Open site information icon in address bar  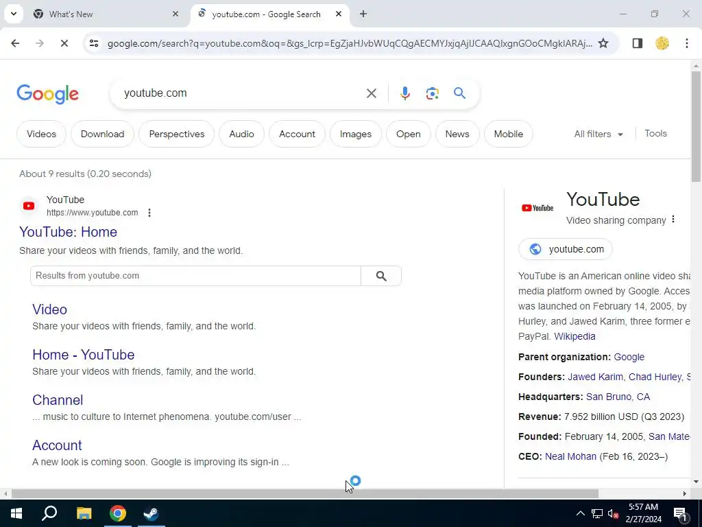point(93,43)
